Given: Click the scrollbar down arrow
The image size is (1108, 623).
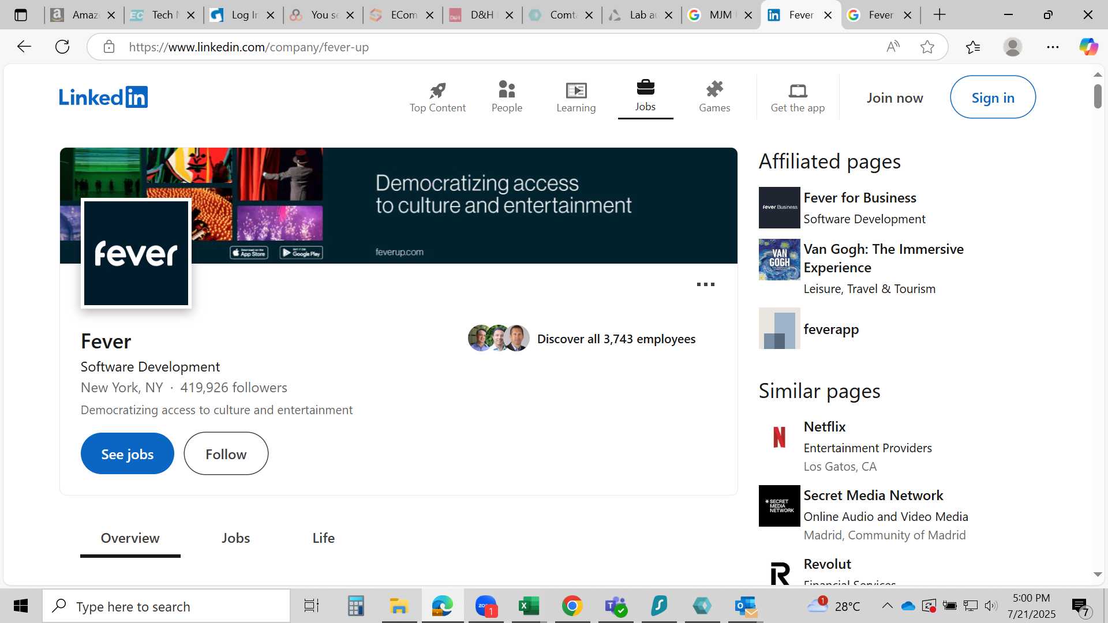Looking at the screenshot, I should coord(1098,575).
